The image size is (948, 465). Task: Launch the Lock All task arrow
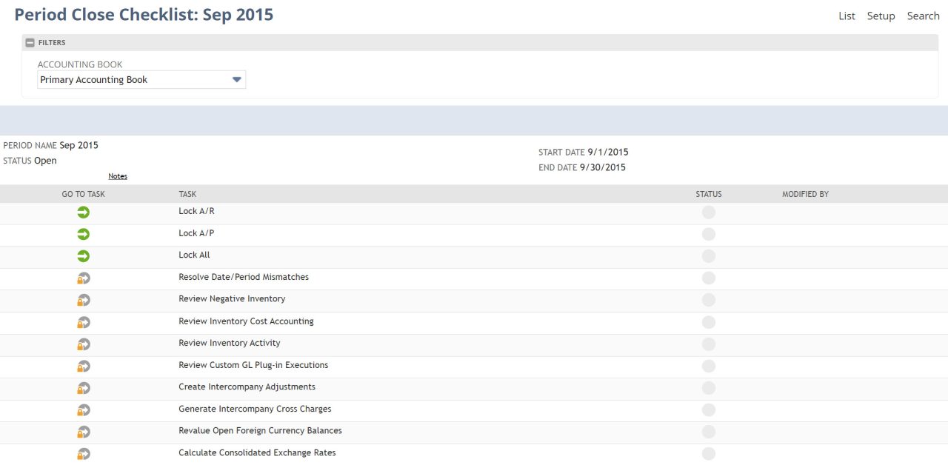pyautogui.click(x=83, y=255)
